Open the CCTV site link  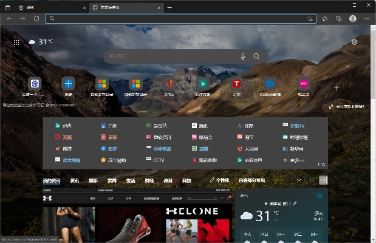[x=159, y=160]
